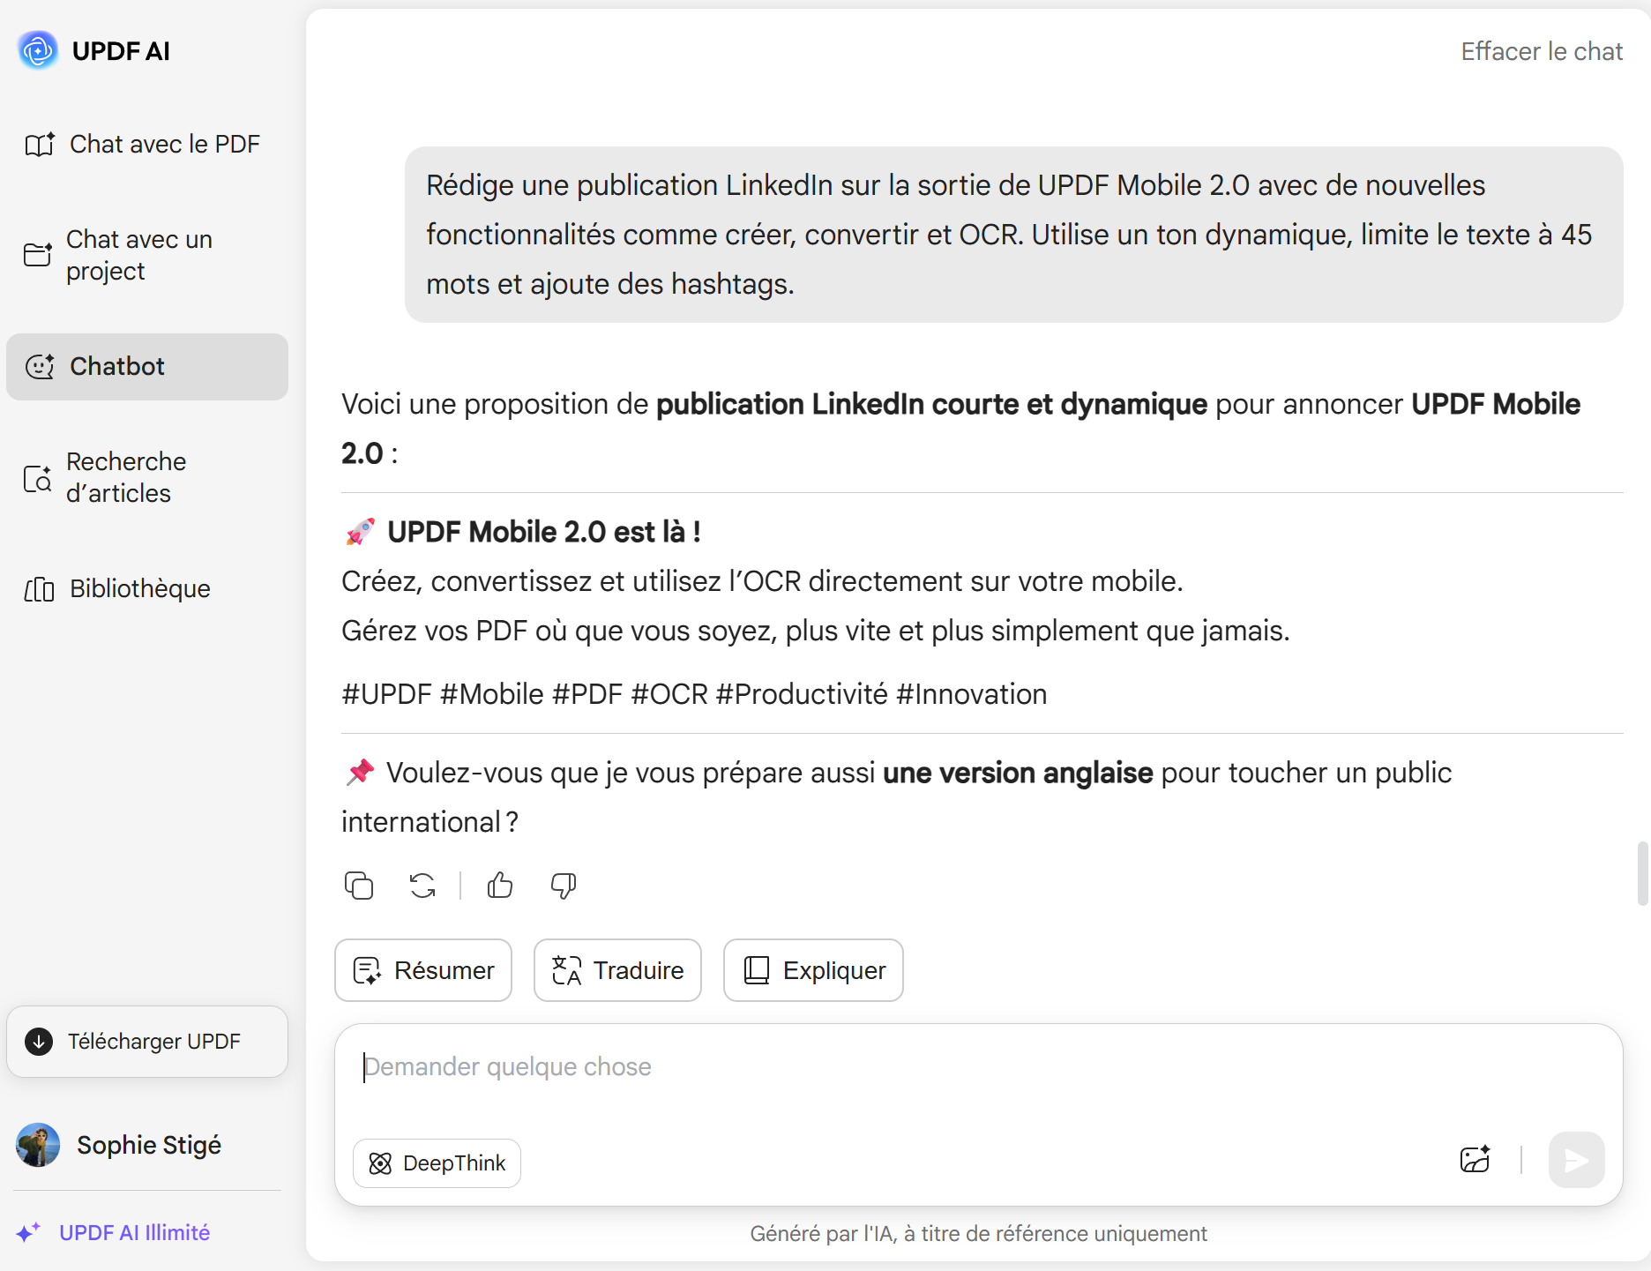Viewport: 1651px width, 1271px height.
Task: Click the UPDF AI logo icon
Action: click(38, 50)
